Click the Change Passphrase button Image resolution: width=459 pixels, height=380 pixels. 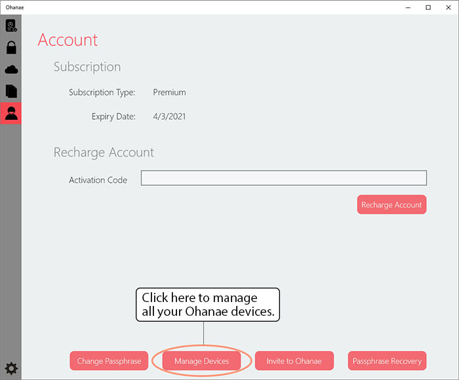[x=109, y=361]
